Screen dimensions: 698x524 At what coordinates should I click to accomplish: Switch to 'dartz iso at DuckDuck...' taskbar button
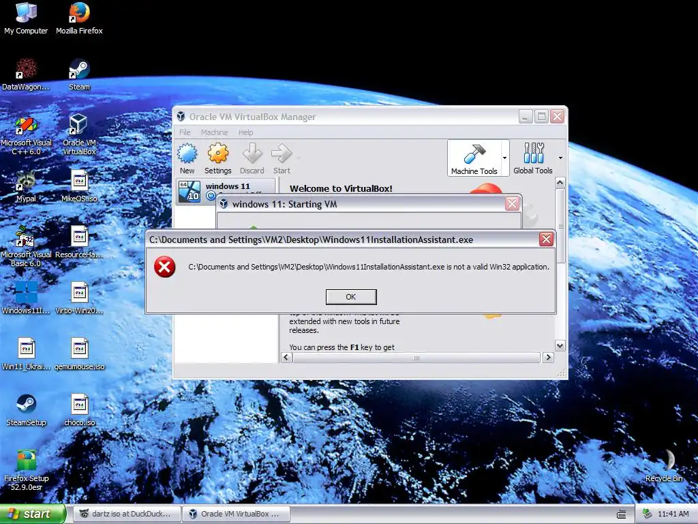point(127,514)
